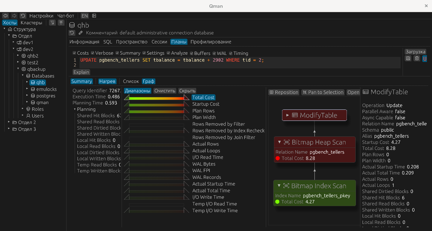Click the expand-all arrow icon near Кластеры
The image size is (432, 231).
click(52, 23)
